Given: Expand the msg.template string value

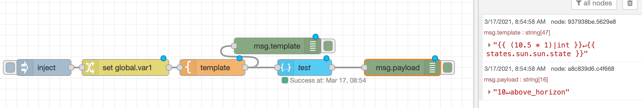Looking at the screenshot, I should tap(489, 45).
